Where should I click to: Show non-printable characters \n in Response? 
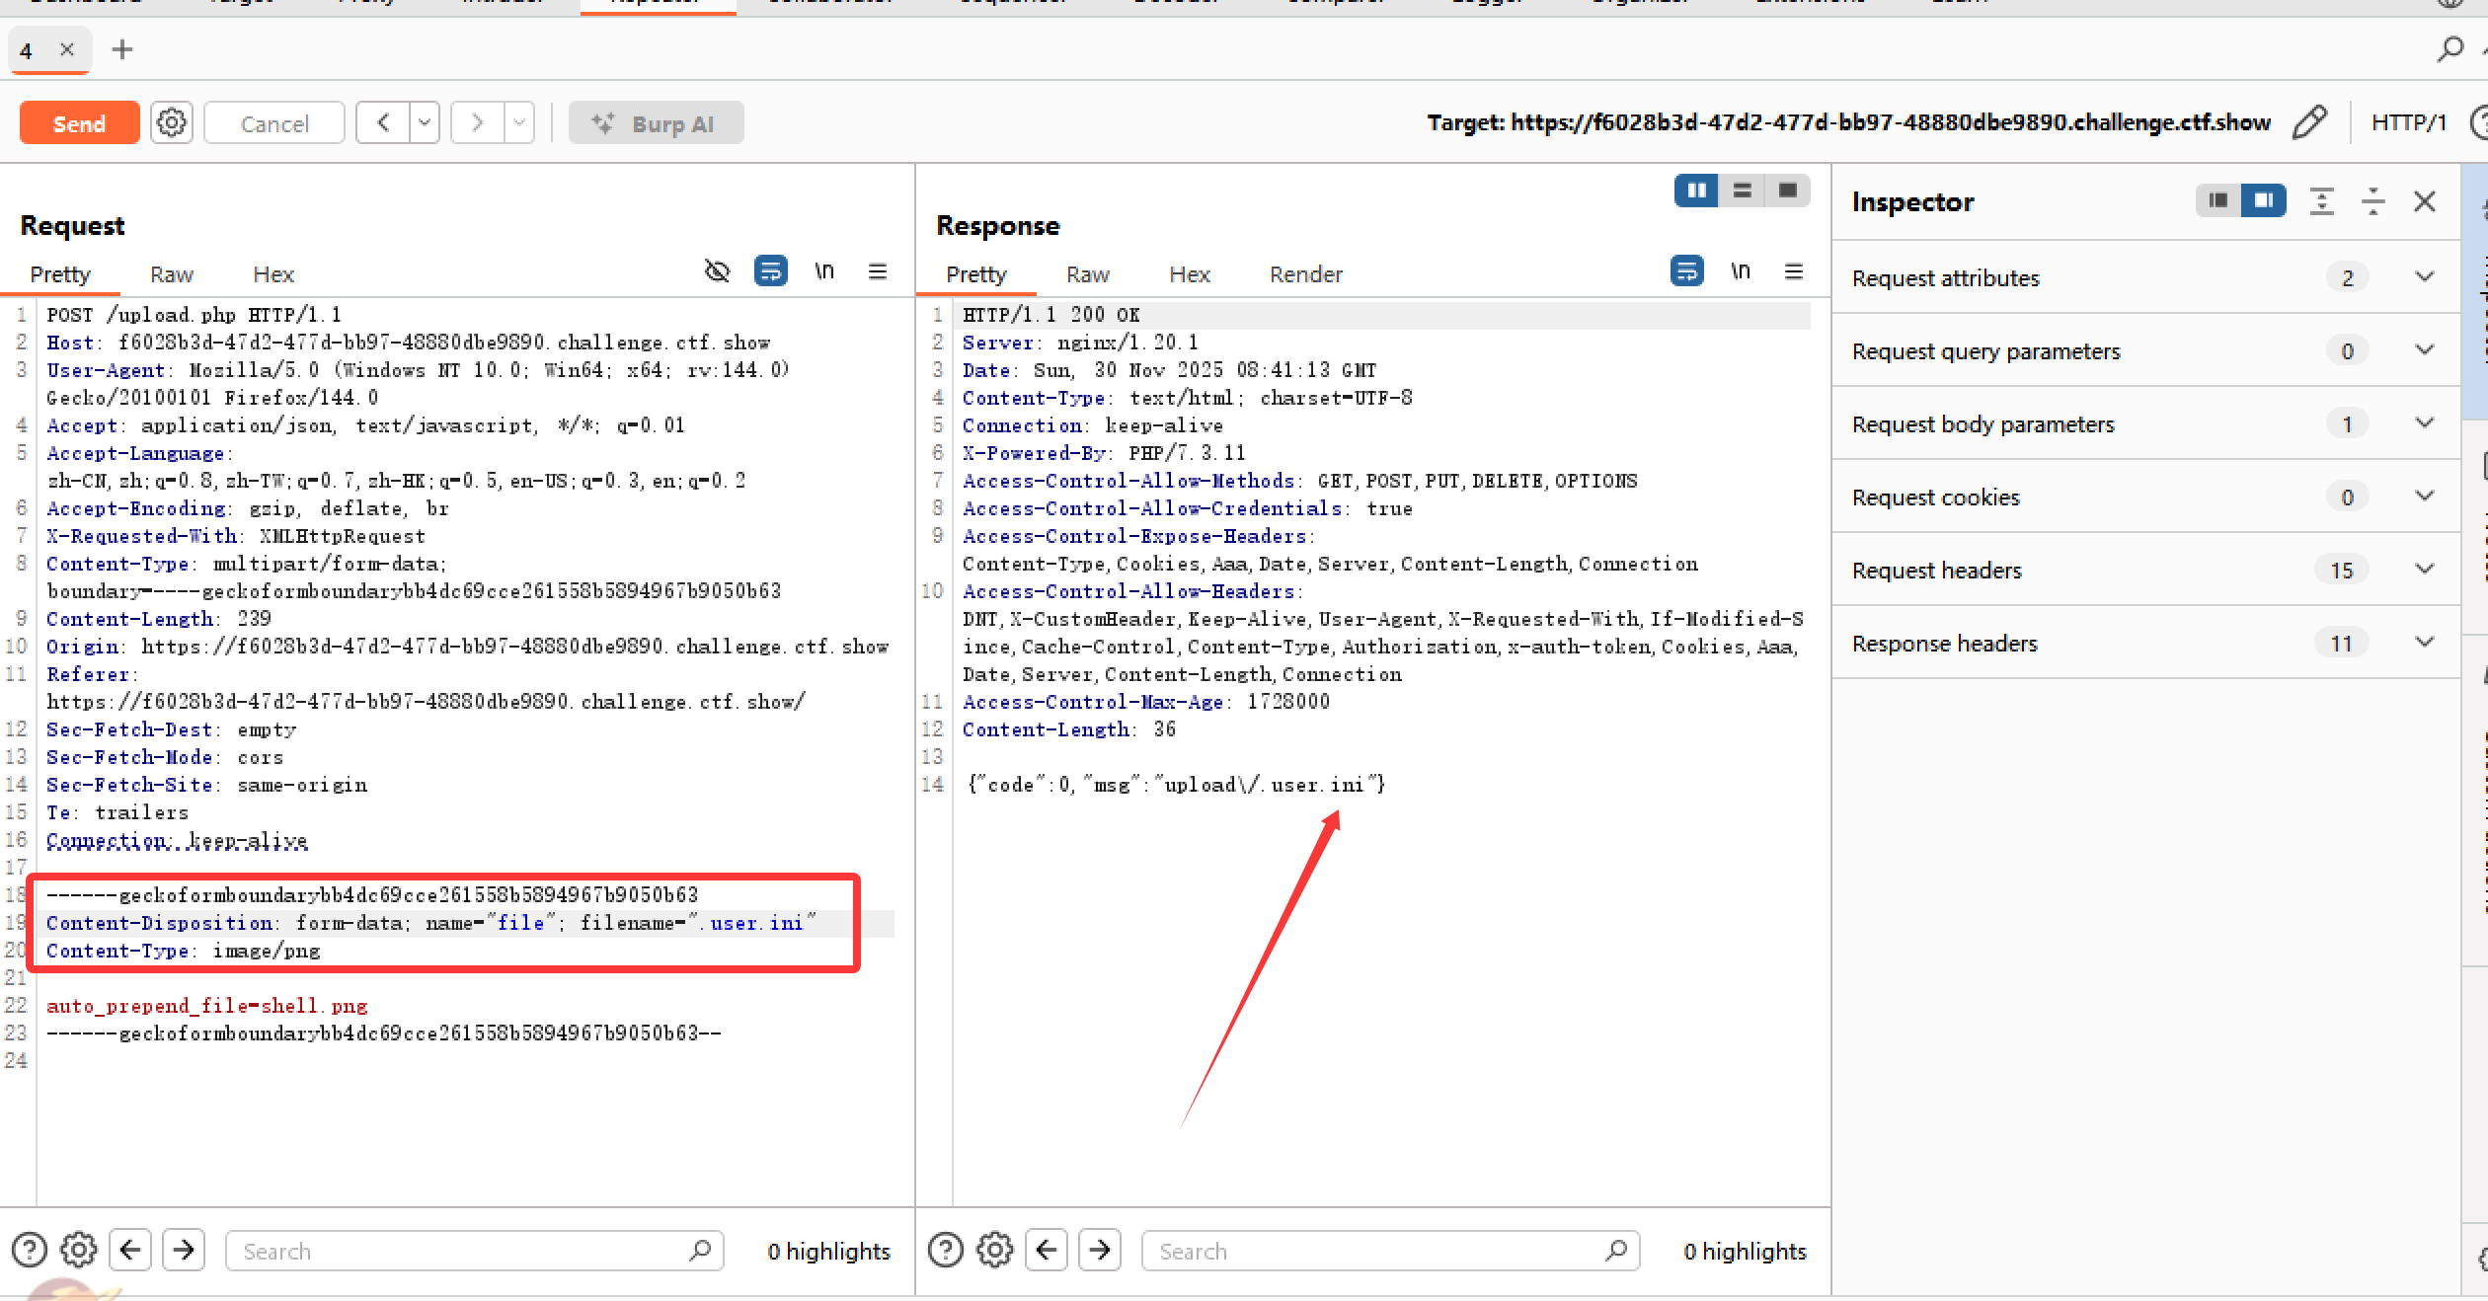click(1741, 271)
